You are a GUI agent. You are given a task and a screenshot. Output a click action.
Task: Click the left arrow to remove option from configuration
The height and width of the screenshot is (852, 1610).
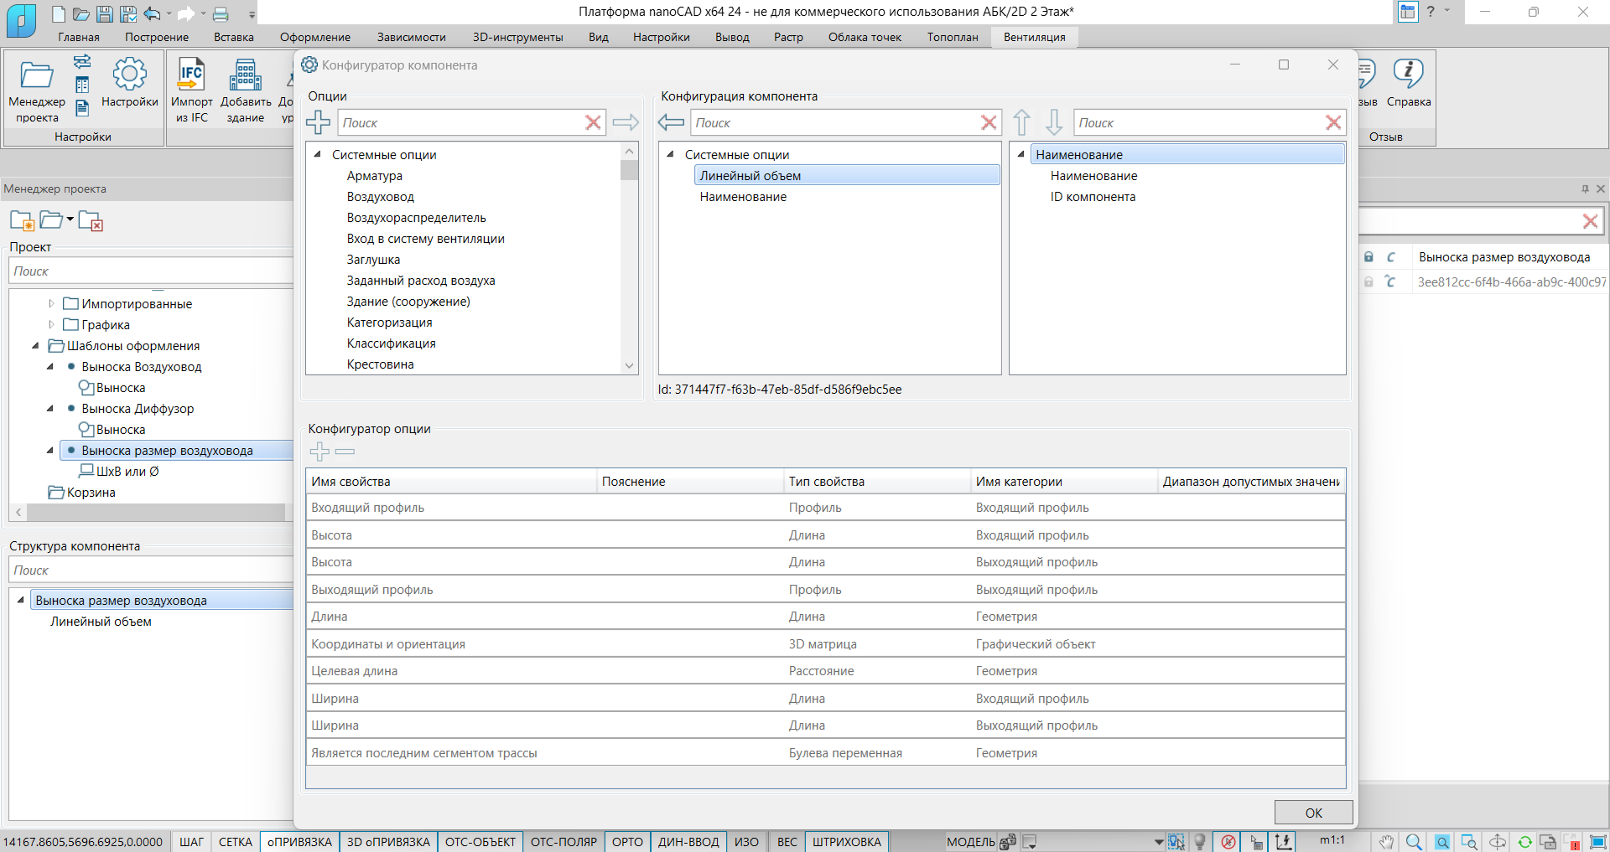tap(671, 122)
